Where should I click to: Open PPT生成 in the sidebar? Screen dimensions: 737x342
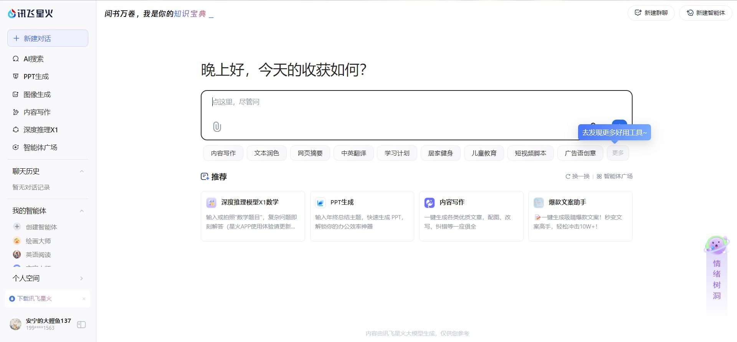pyautogui.click(x=36, y=77)
